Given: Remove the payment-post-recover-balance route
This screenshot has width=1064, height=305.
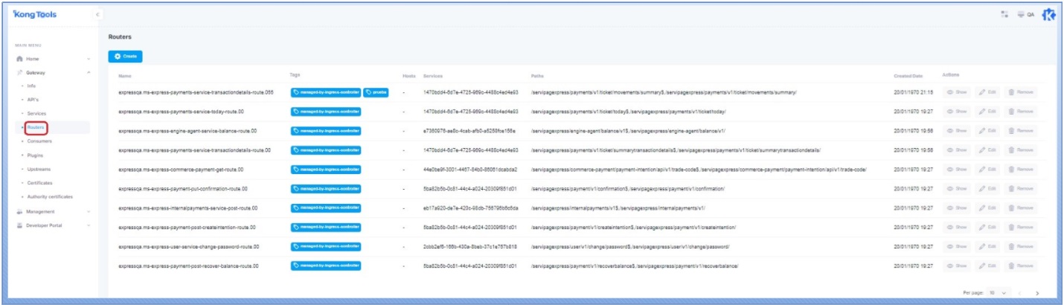Looking at the screenshot, I should tap(1020, 266).
